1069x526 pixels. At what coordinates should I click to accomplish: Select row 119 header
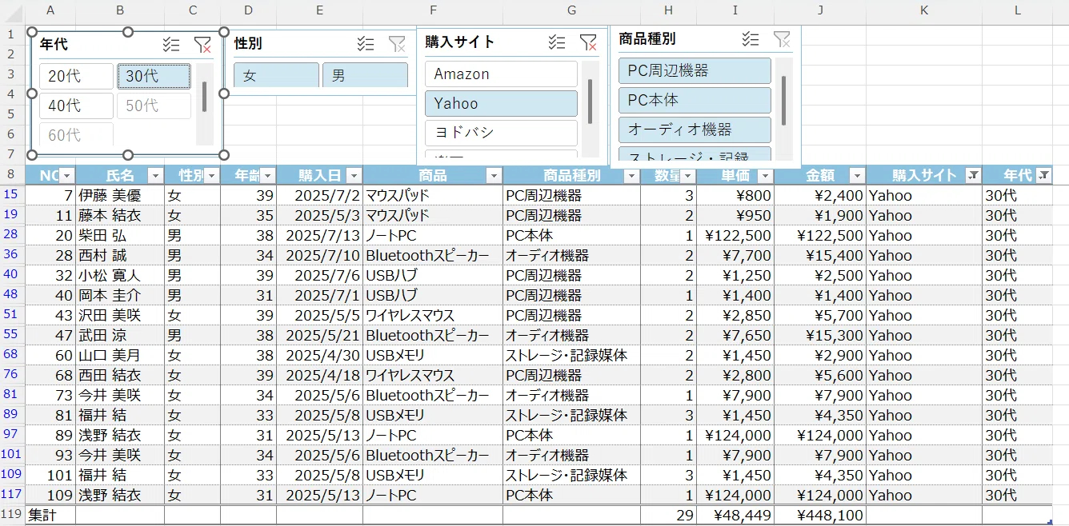11,514
